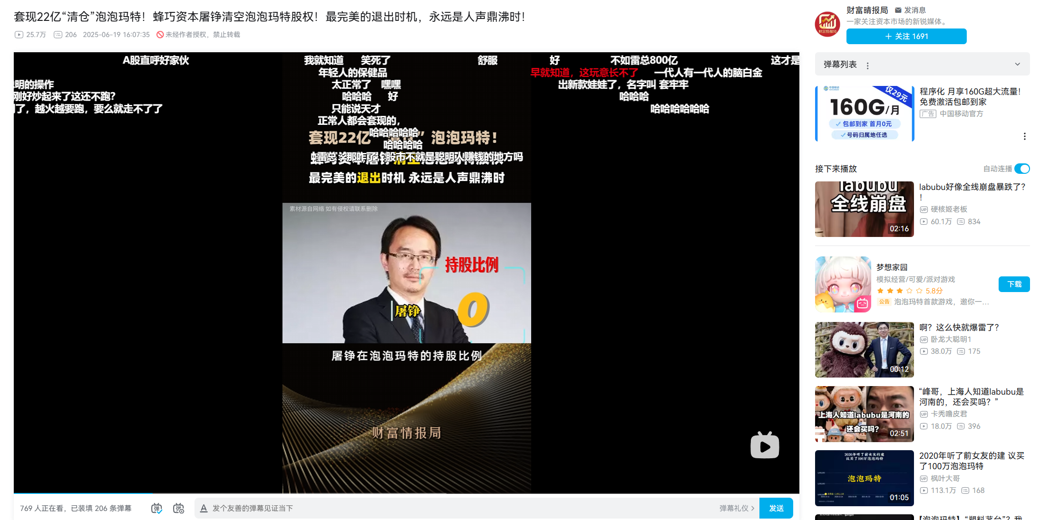Image resolution: width=1040 pixels, height=520 pixels.
Task: Open video titled 啊？这么快就爆雷了
Action: click(959, 327)
